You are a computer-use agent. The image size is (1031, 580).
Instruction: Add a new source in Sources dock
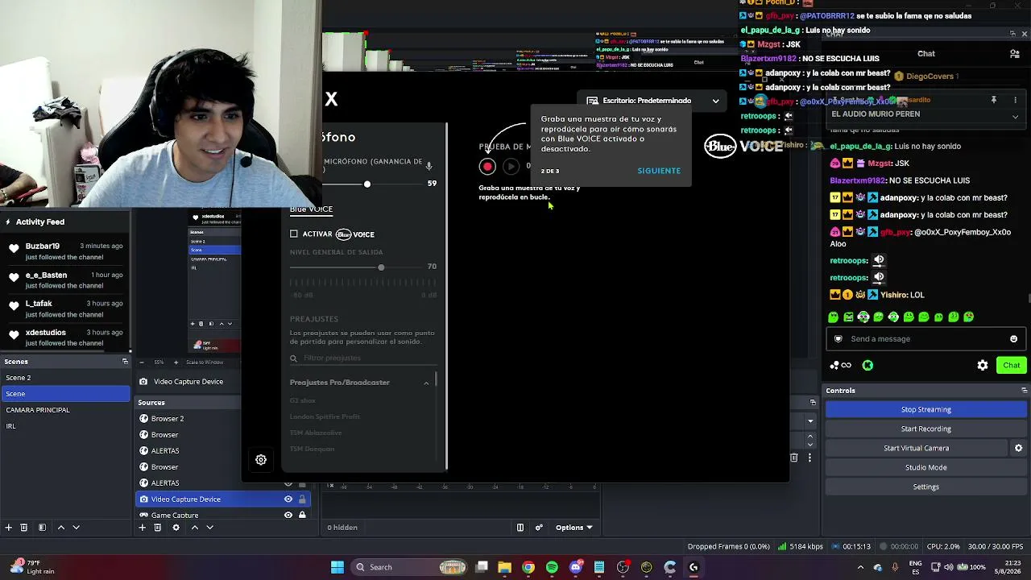[x=142, y=528]
